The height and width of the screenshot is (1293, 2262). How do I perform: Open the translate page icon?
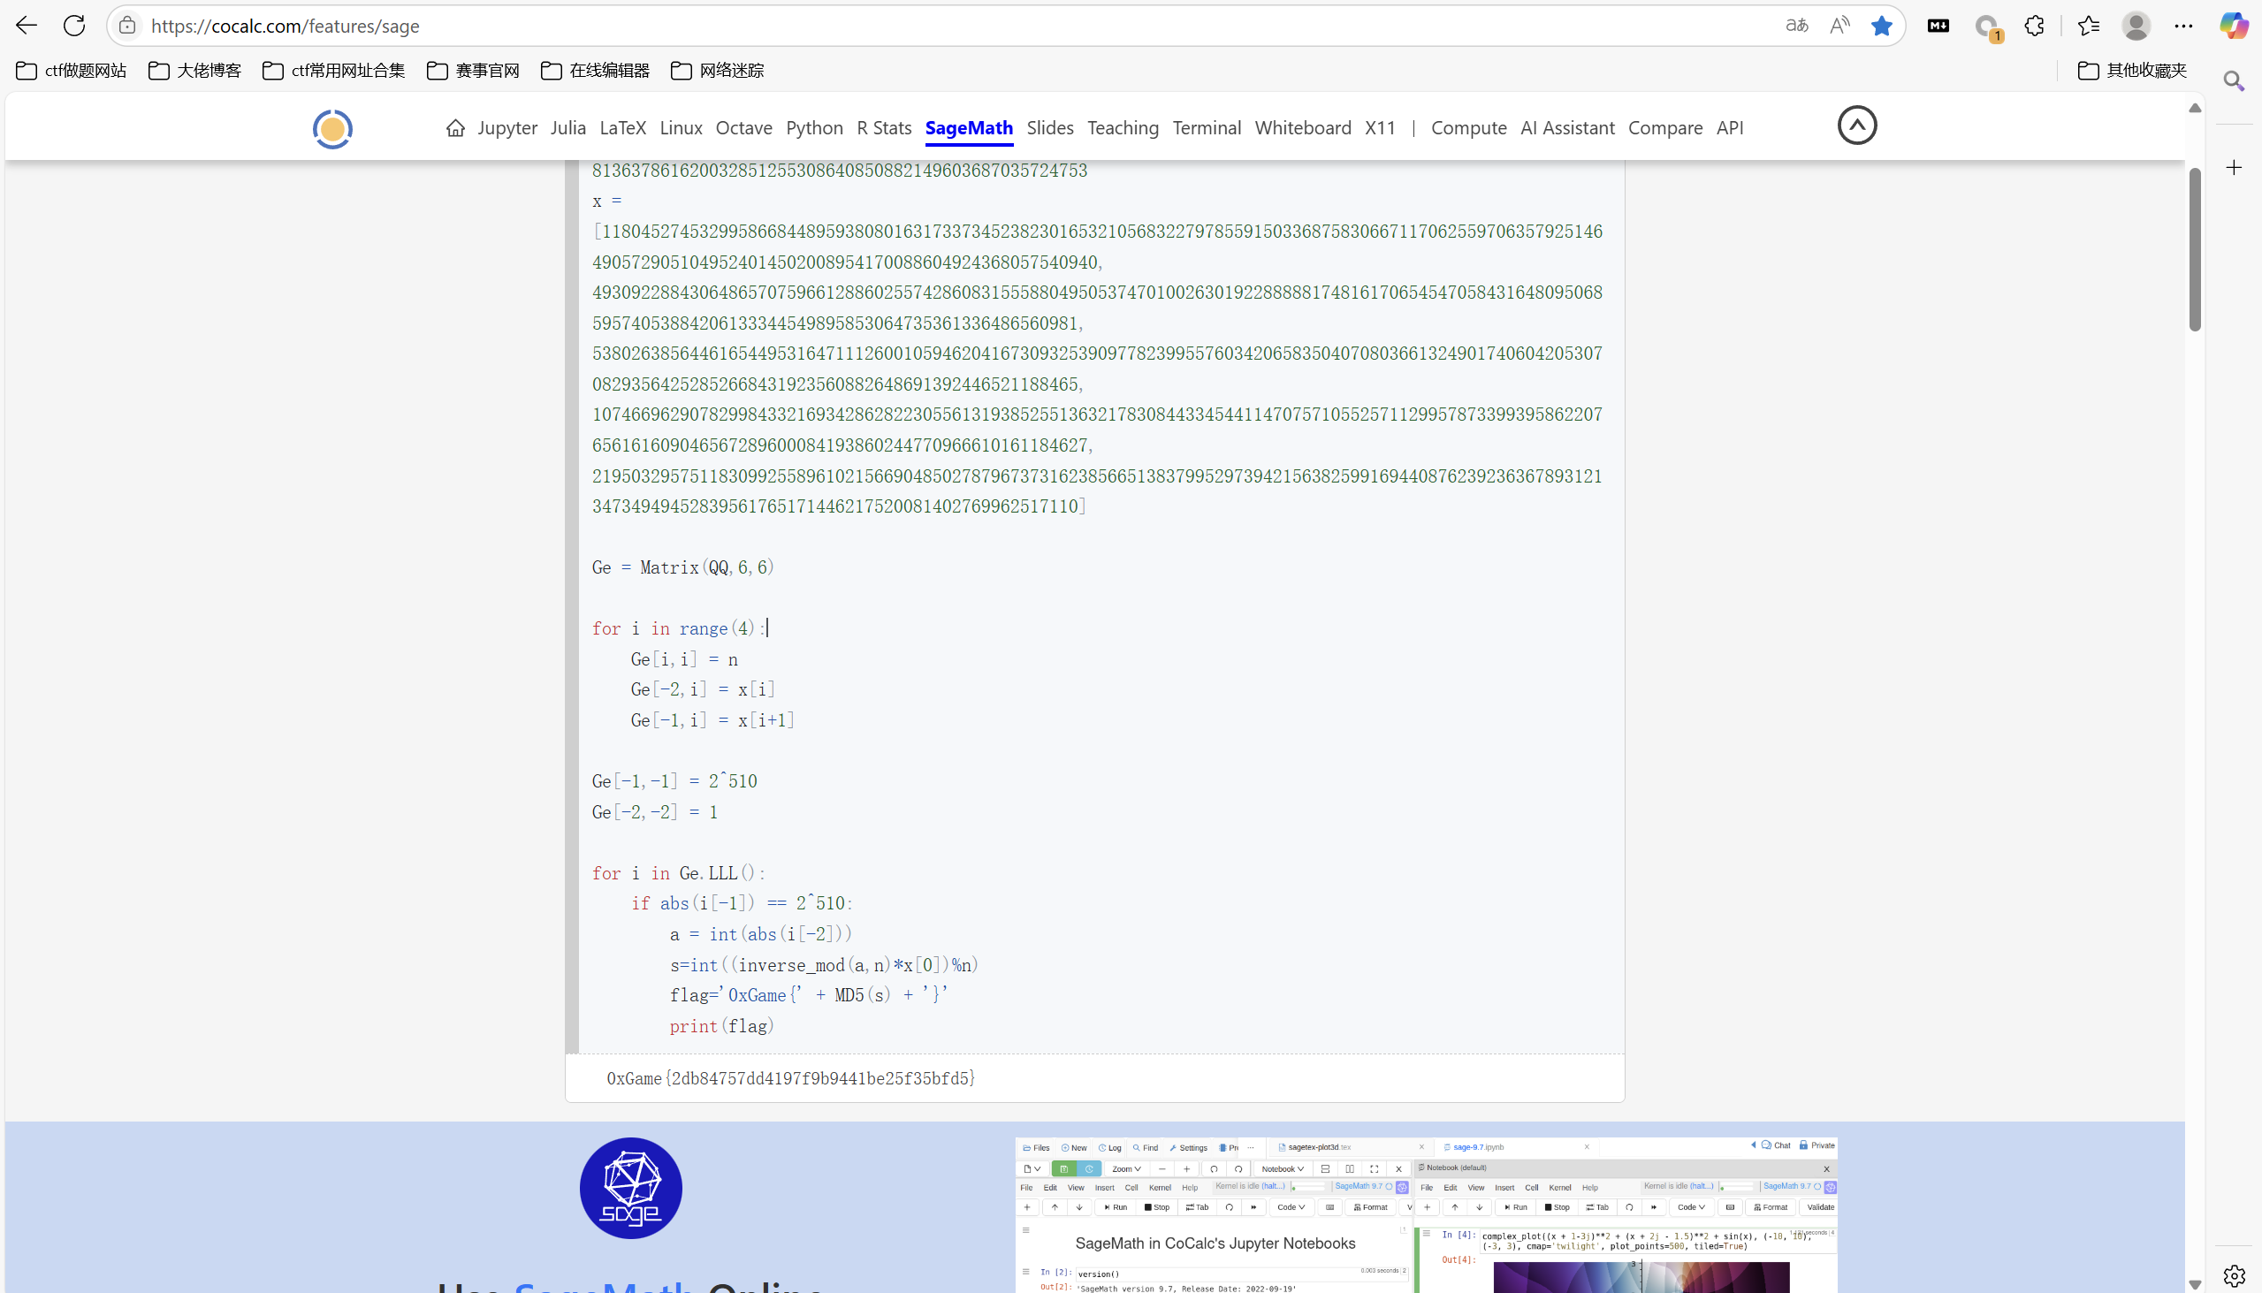[1797, 26]
